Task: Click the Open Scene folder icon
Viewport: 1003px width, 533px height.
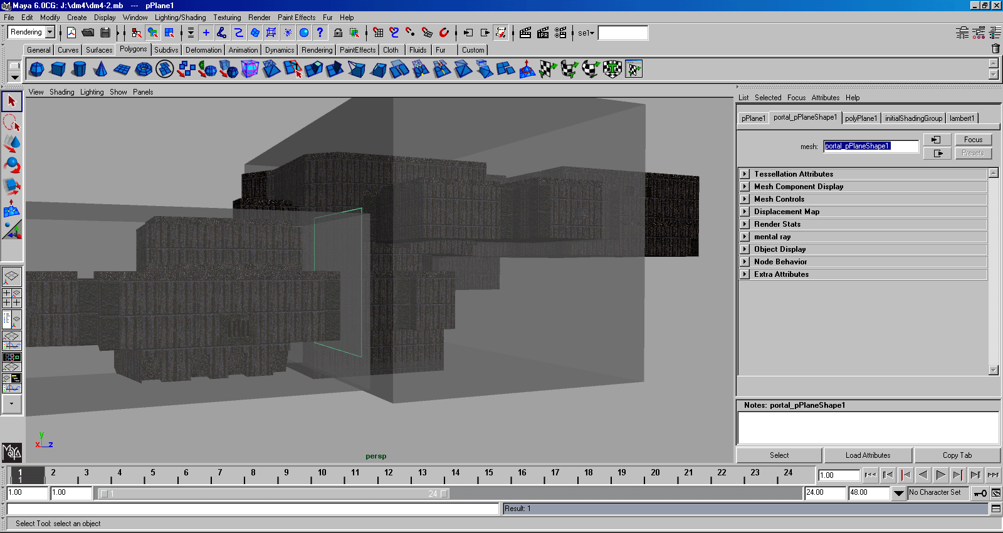Action: pos(88,33)
